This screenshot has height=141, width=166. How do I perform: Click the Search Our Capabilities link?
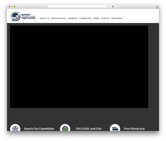click(x=39, y=129)
